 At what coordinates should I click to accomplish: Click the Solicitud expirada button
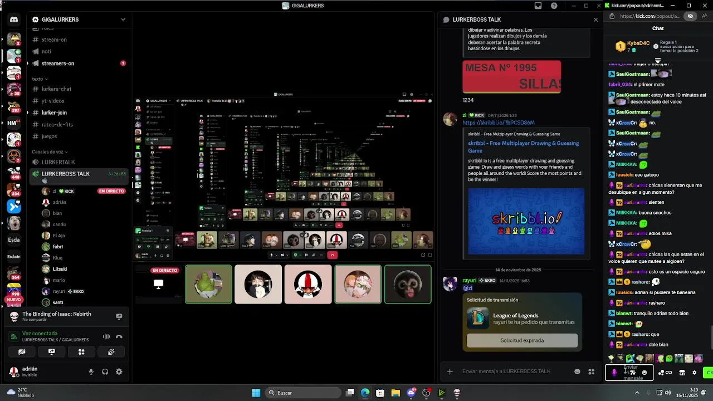tap(522, 340)
